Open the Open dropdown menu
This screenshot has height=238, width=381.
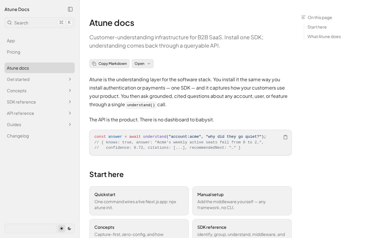[143, 64]
